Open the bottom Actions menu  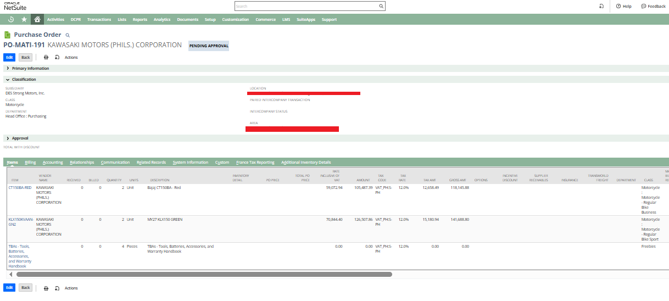coord(71,288)
